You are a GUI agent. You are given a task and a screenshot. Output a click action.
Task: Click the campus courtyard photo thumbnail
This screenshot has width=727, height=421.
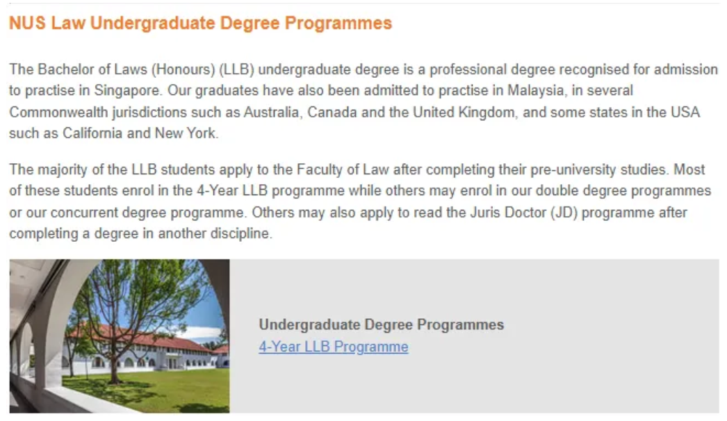pos(119,336)
